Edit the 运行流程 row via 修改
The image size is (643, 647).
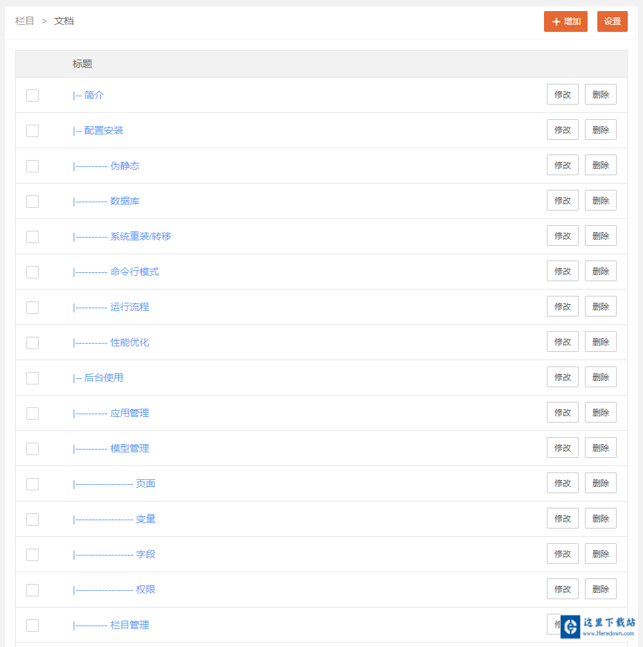(x=562, y=306)
